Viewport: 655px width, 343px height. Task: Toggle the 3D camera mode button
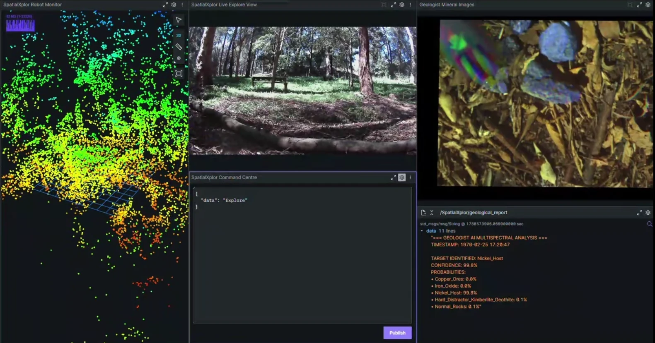click(179, 35)
